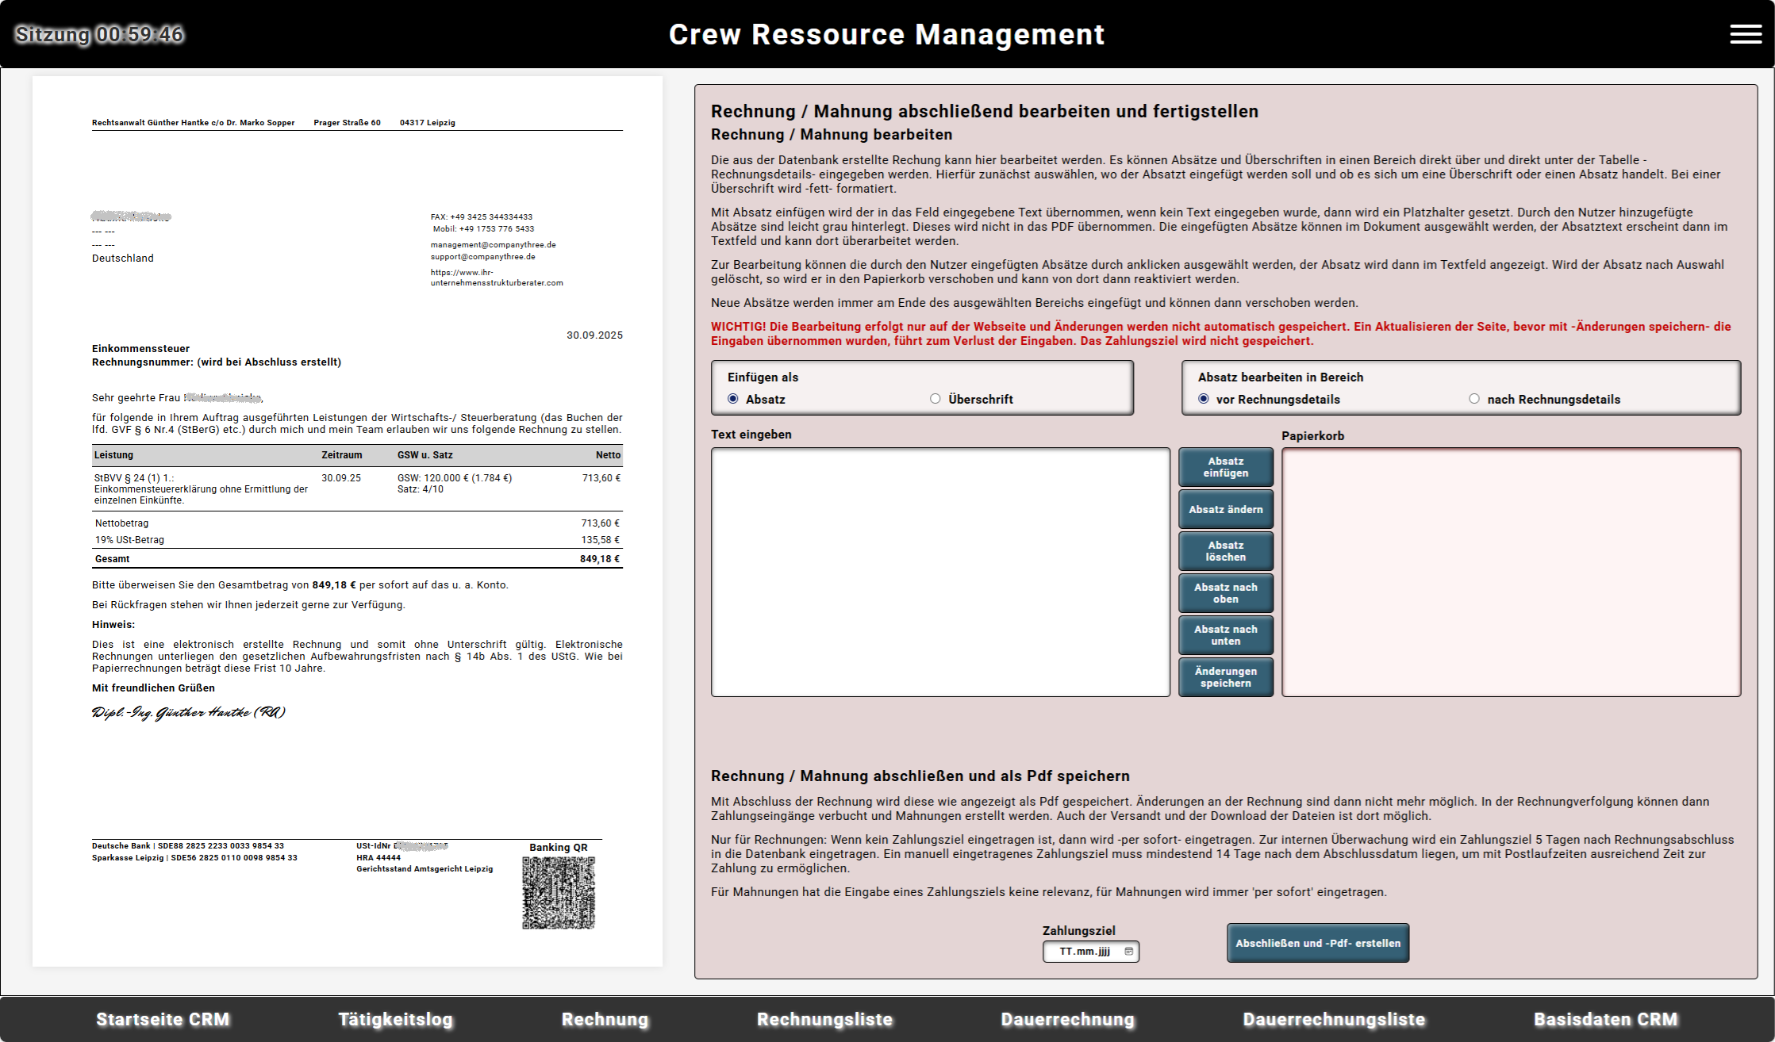Select the Überschrift radio option

click(936, 399)
